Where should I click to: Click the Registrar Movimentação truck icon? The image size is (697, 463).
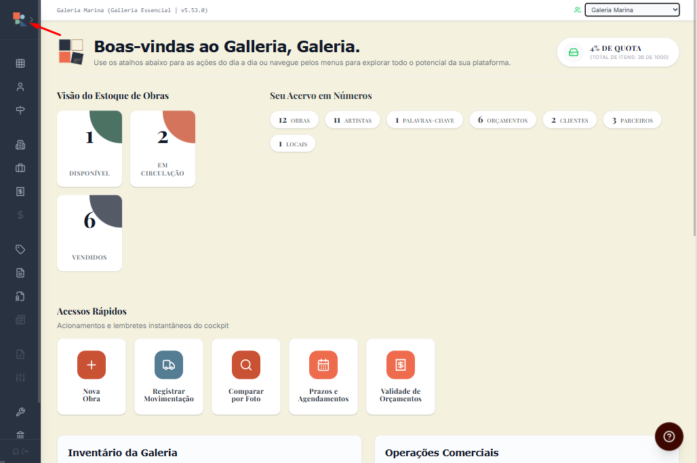[169, 365]
